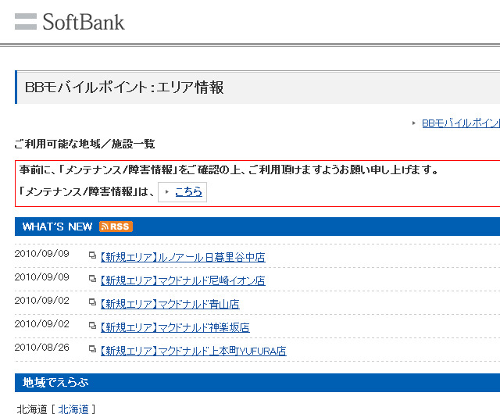Click the 2010/08/26 date text

coord(41,347)
